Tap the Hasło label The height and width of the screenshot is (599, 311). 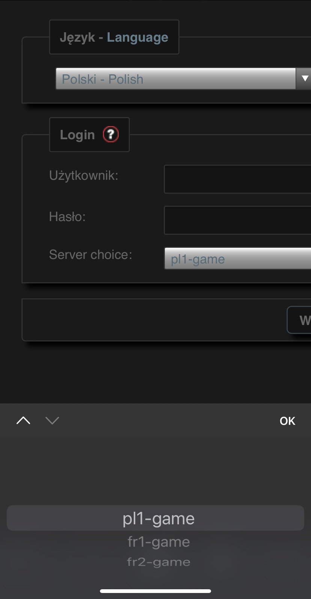pyautogui.click(x=67, y=217)
